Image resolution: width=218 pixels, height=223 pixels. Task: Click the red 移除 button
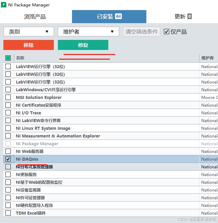[x=29, y=45]
